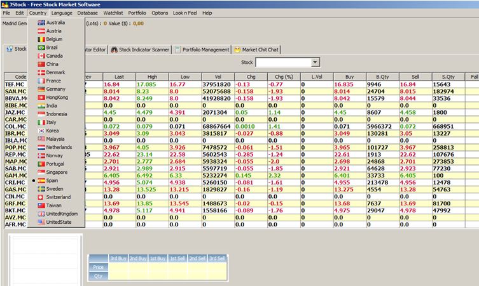This screenshot has height=286, width=479.
Task: Select Austria flag in Country menu
Action: (41, 31)
